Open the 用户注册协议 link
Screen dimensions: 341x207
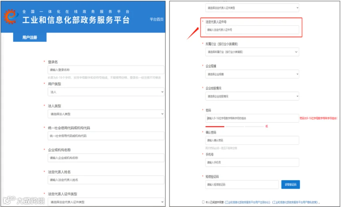click(247, 202)
